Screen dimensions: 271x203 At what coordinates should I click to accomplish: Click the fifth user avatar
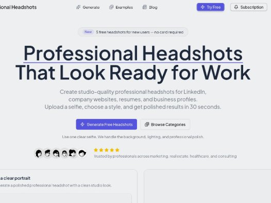(x=73, y=153)
